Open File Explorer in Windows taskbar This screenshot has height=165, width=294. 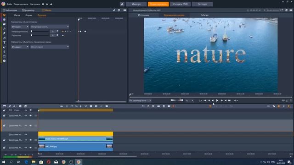(34, 162)
